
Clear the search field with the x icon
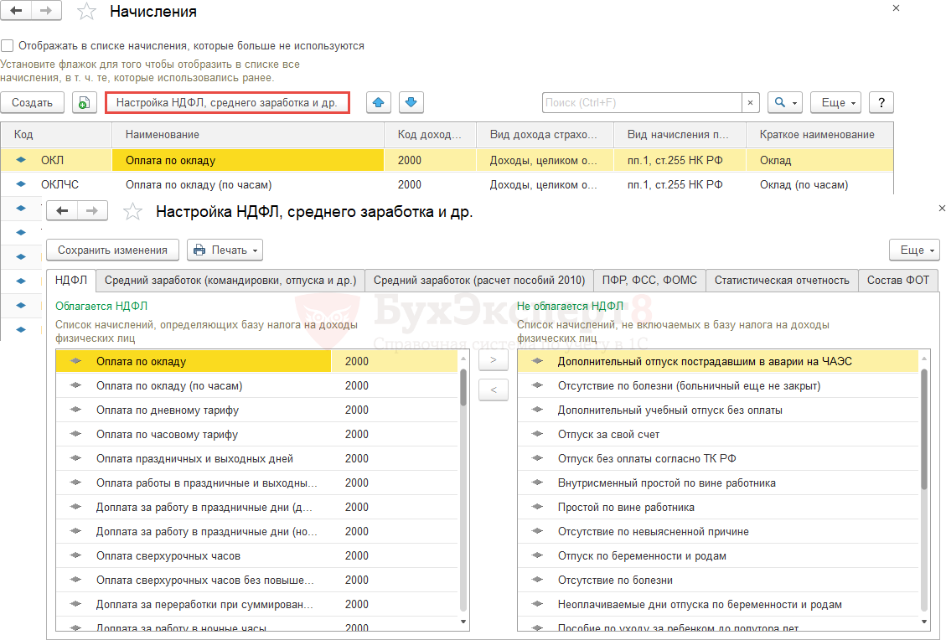750,102
